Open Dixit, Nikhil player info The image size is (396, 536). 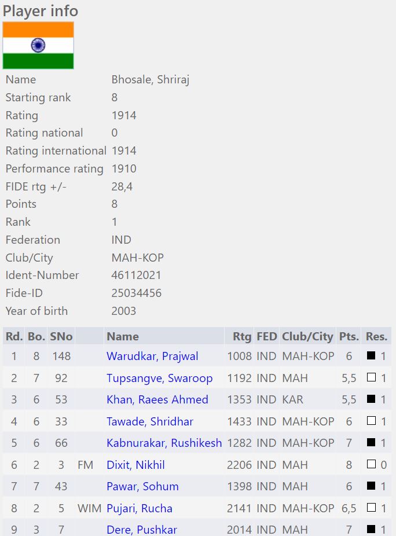[x=135, y=465]
